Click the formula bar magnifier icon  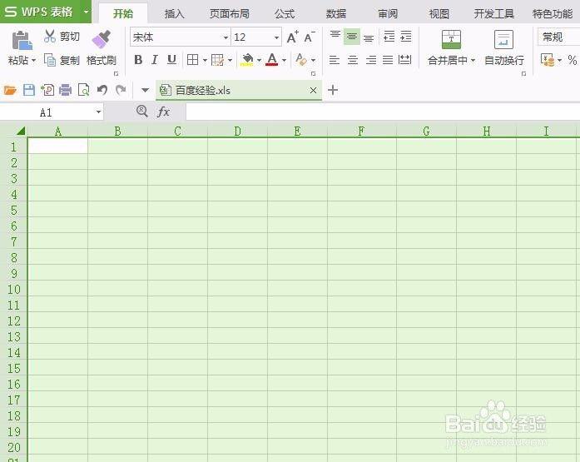coord(142,111)
